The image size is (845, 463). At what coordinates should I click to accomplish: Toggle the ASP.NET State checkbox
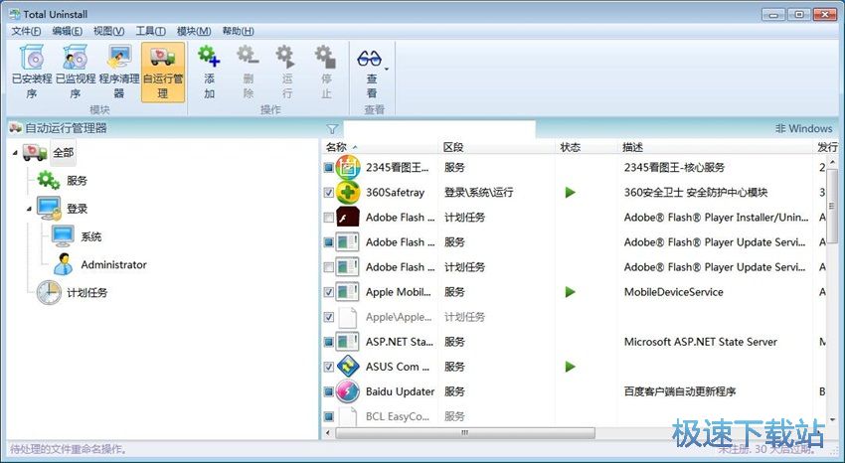coord(329,342)
